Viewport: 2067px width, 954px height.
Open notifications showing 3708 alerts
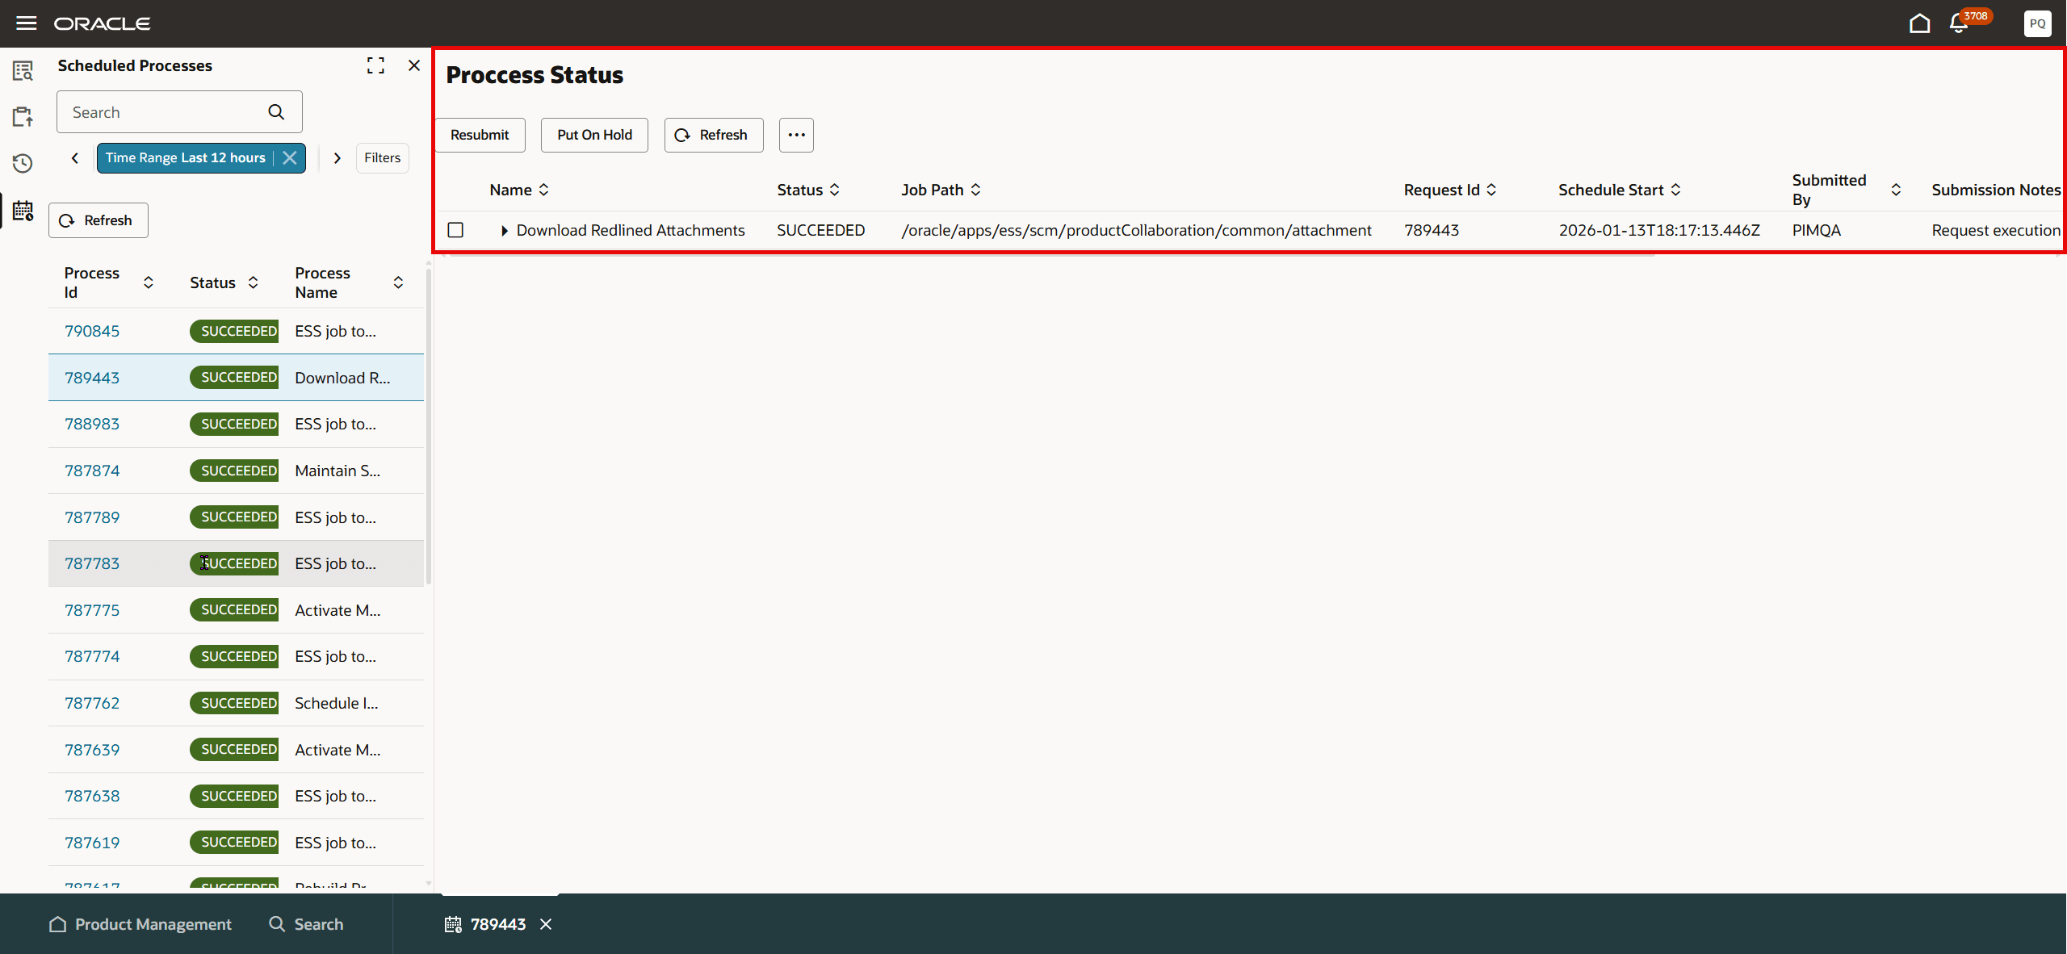[x=1960, y=23]
